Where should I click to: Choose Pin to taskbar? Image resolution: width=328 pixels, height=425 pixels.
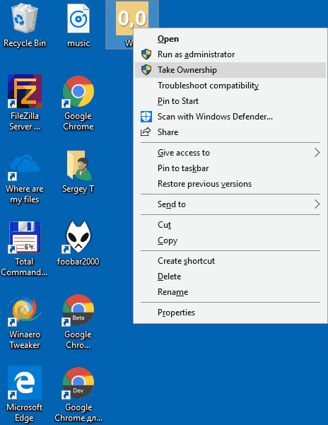(230, 168)
